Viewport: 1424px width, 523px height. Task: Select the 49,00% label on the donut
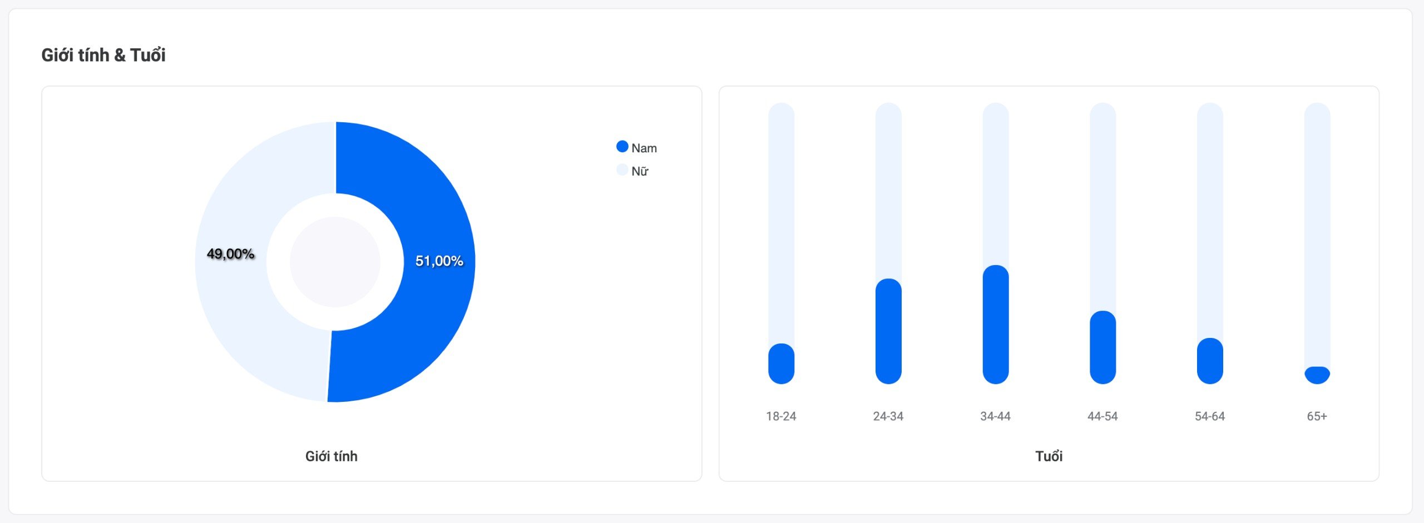click(230, 254)
